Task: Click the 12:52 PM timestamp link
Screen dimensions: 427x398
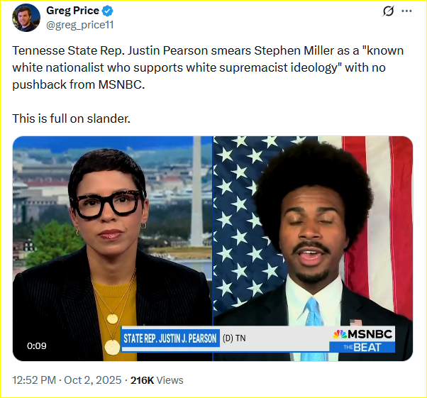Action: [34, 380]
